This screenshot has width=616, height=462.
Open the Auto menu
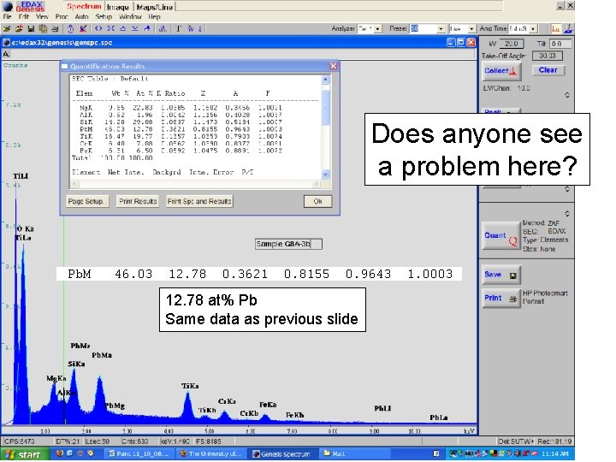tap(81, 16)
